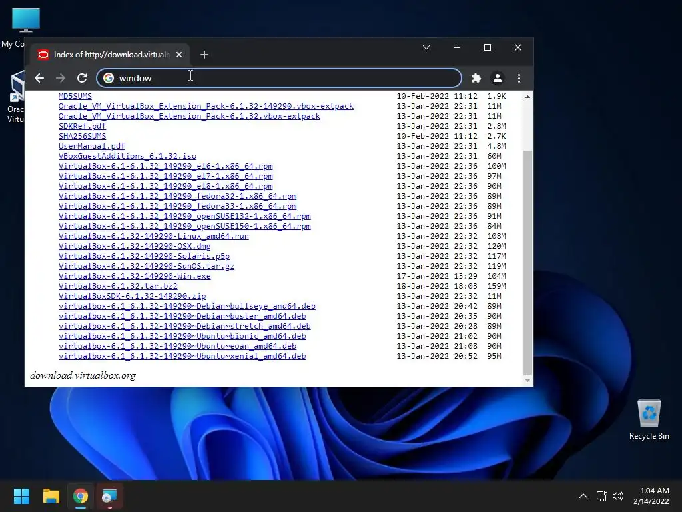Download the openSUSE132-1.x86_64.rpm package
The image size is (682, 512).
(x=184, y=216)
